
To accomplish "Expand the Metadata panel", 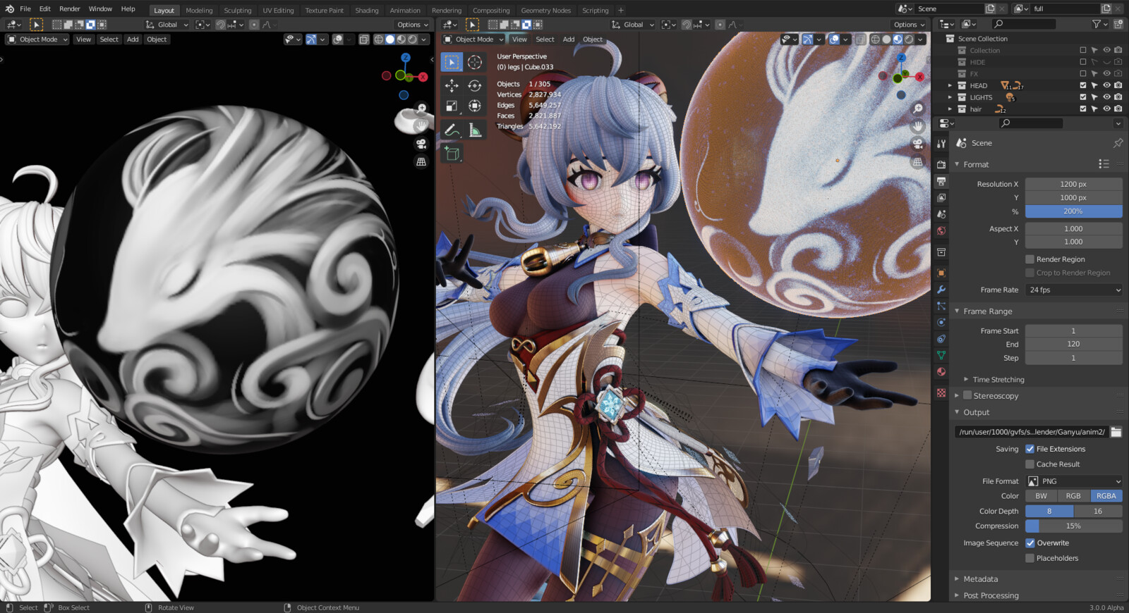I will [x=957, y=578].
